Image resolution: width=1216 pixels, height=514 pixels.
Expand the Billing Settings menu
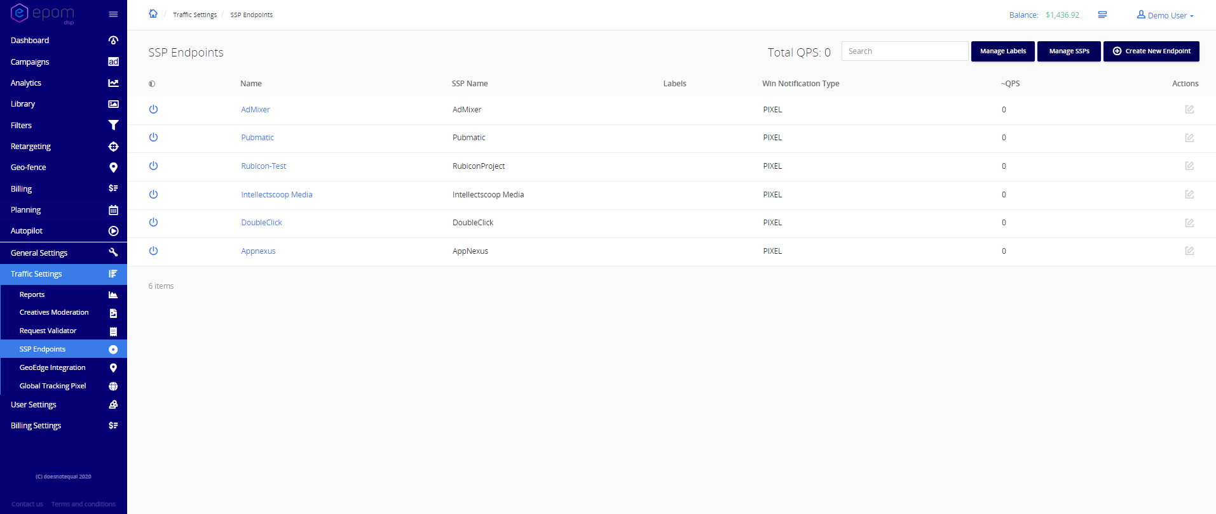coord(64,426)
